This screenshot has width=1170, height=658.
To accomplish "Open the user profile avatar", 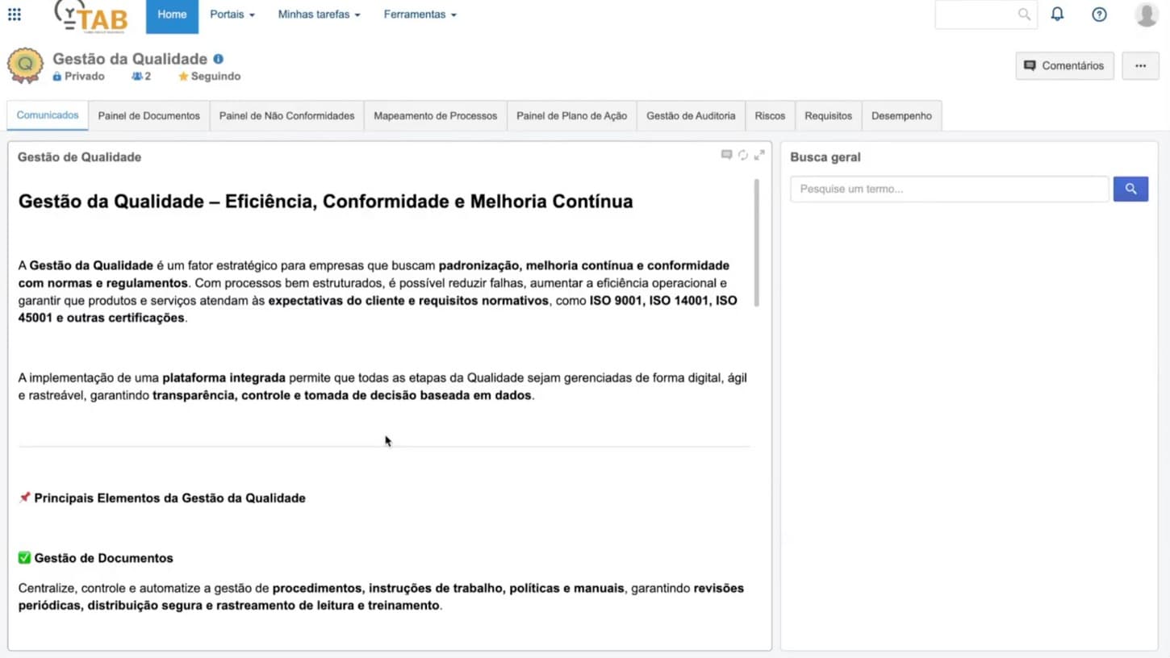I will [x=1147, y=15].
